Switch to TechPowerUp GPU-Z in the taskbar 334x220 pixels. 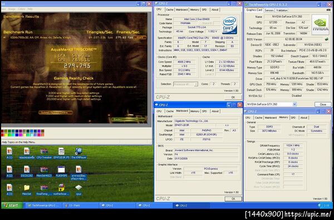click(x=44, y=206)
